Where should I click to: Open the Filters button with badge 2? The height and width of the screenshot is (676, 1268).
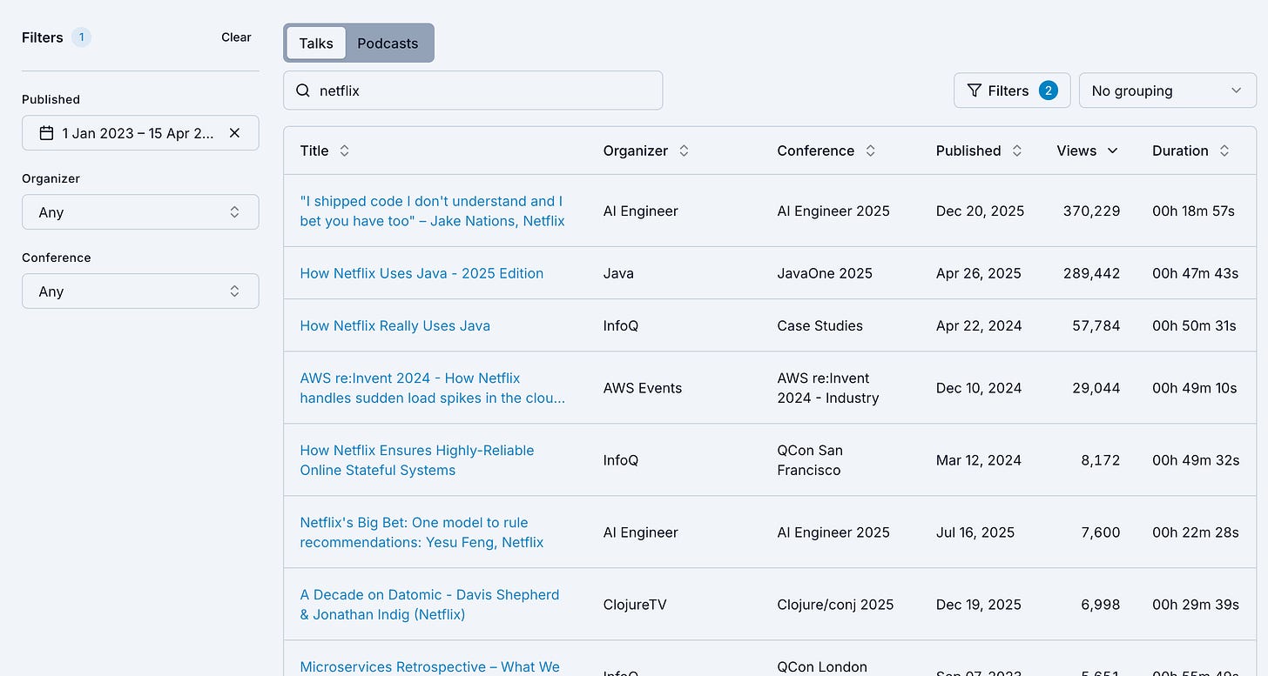1012,90
